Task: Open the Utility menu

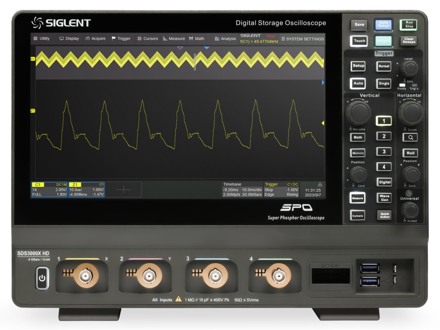Action: [x=42, y=38]
